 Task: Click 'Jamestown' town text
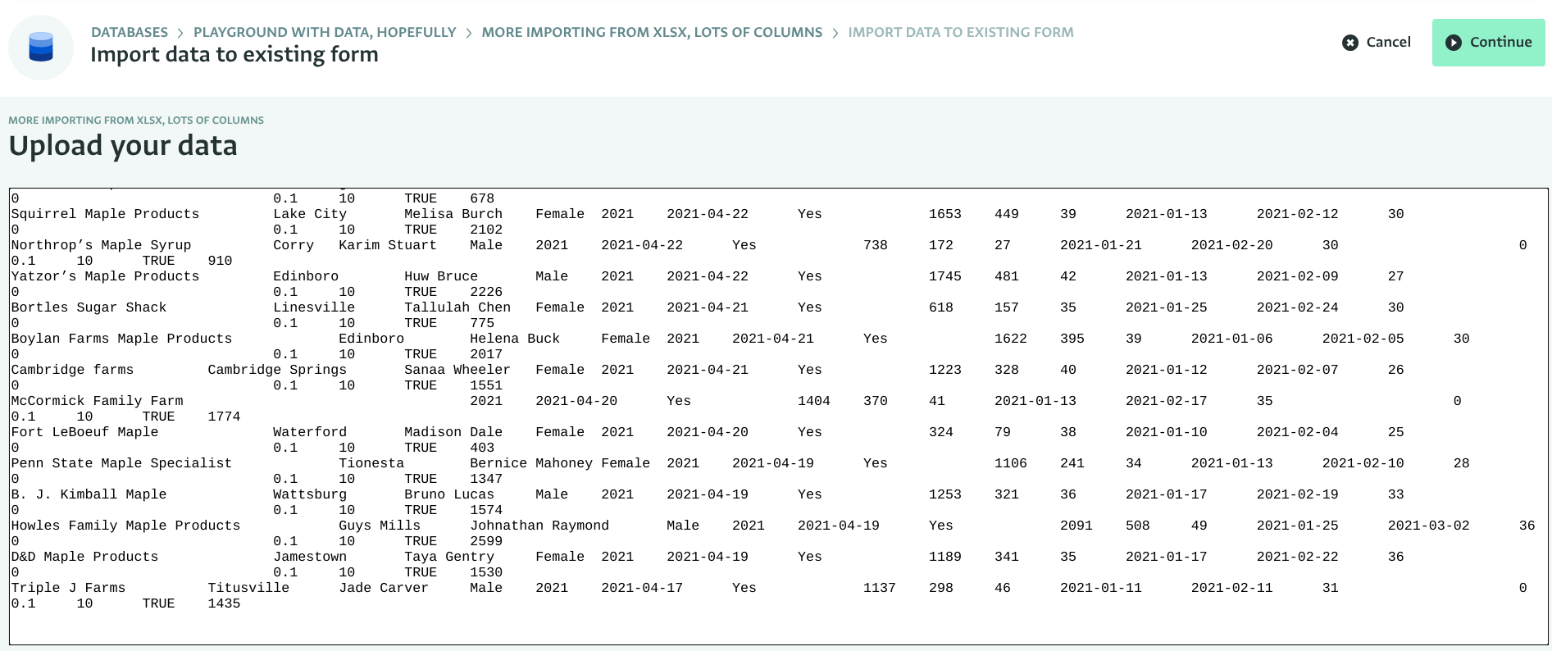310,557
